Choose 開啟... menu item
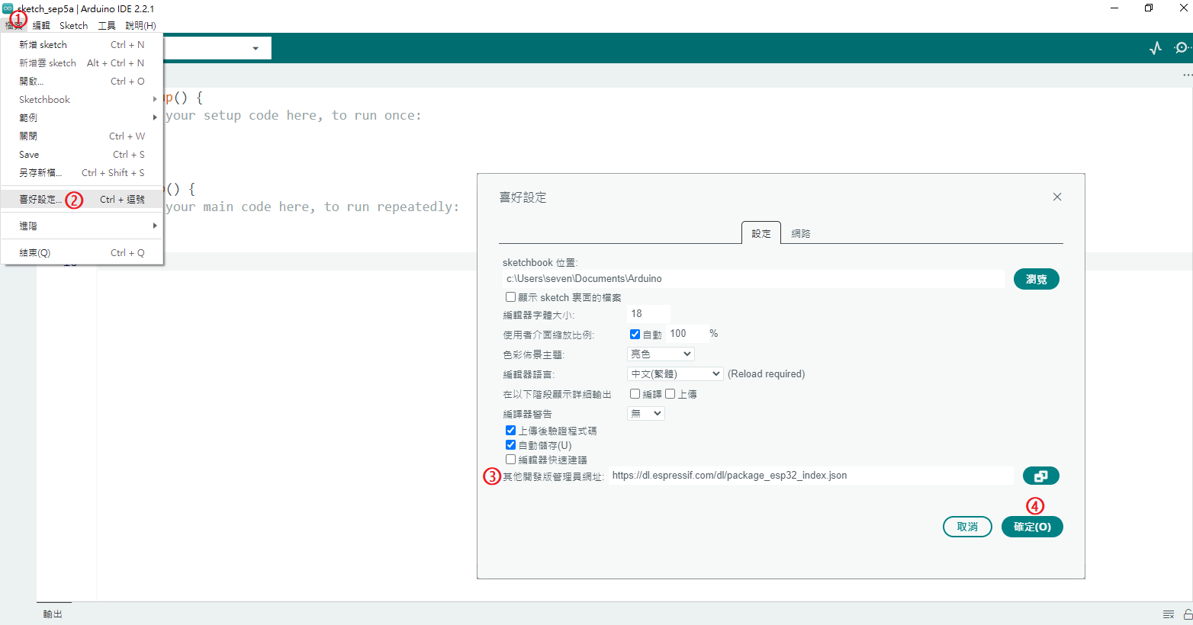 (x=82, y=81)
